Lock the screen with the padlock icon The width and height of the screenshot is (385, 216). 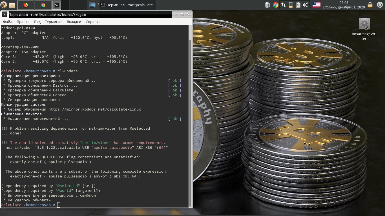coord(370,5)
